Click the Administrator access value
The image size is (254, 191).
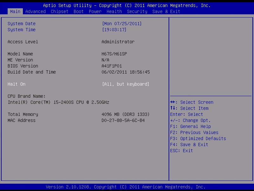(118, 42)
